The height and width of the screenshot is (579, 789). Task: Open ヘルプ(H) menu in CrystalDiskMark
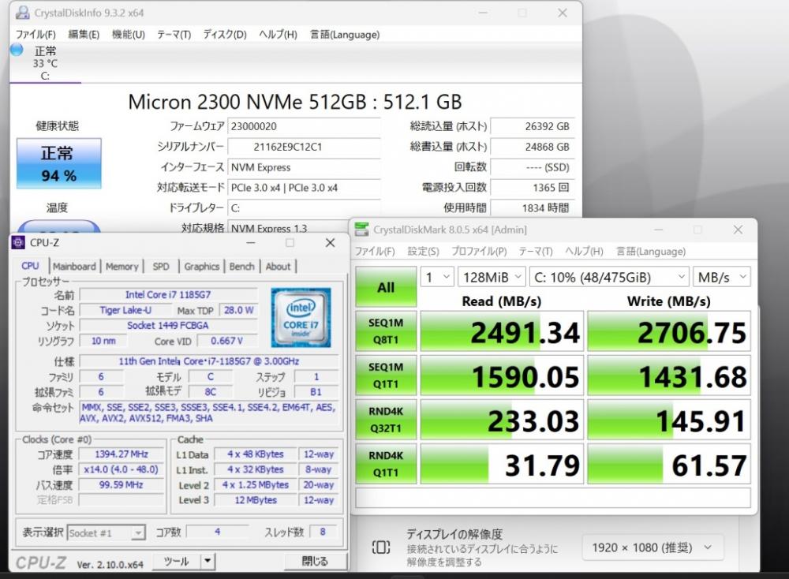(x=584, y=251)
